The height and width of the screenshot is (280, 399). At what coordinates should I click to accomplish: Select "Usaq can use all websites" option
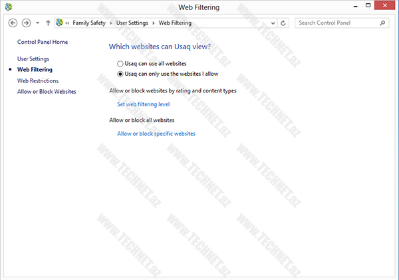[x=120, y=63]
